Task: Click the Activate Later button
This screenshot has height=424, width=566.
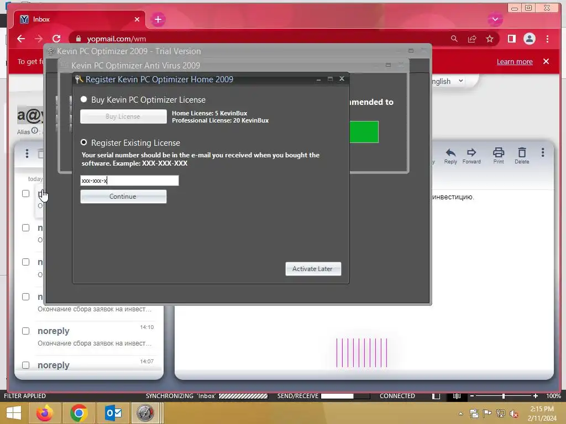Action: [313, 269]
